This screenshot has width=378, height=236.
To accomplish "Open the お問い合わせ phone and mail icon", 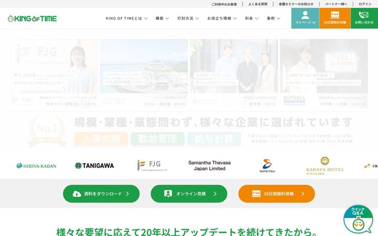I will pos(364,15).
